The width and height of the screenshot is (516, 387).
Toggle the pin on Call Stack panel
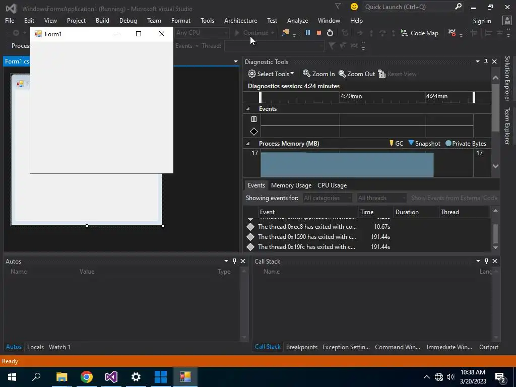coord(486,261)
